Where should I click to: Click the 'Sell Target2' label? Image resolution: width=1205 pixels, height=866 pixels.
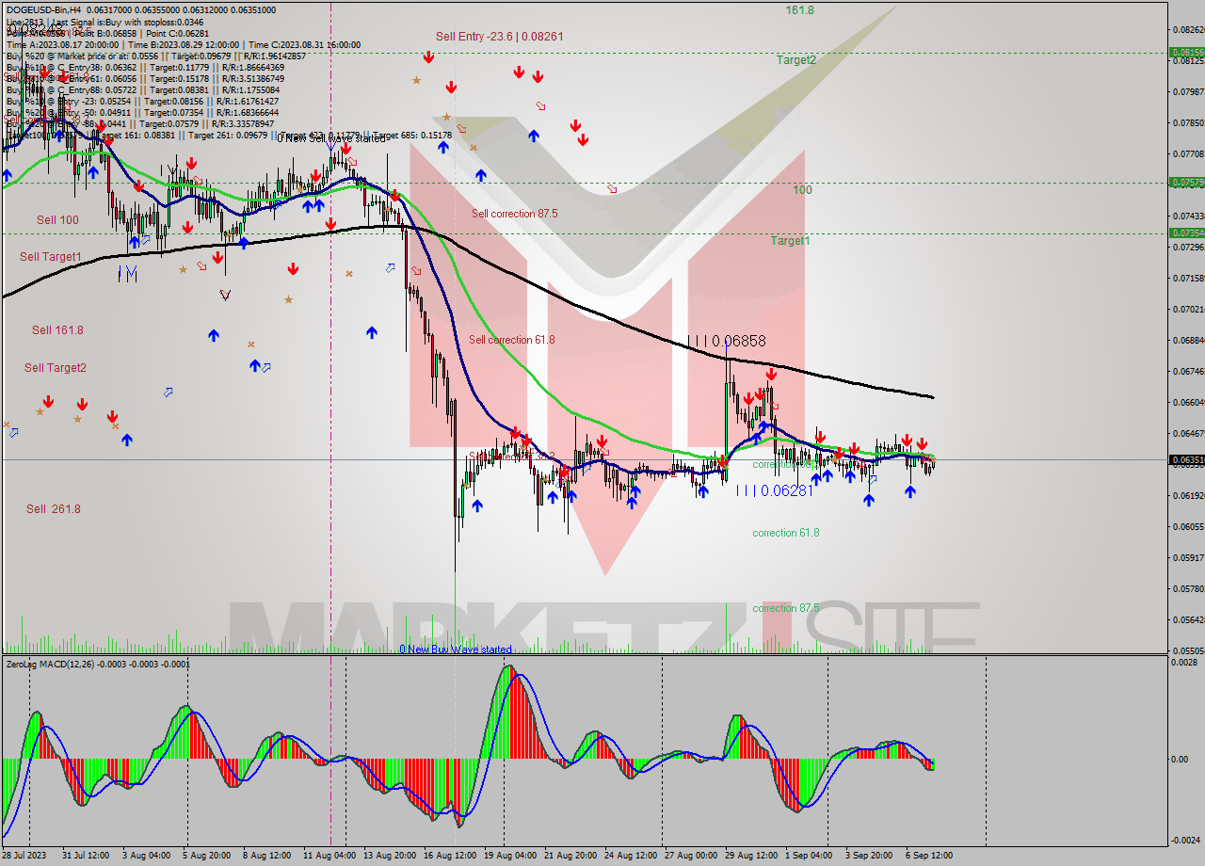point(56,368)
